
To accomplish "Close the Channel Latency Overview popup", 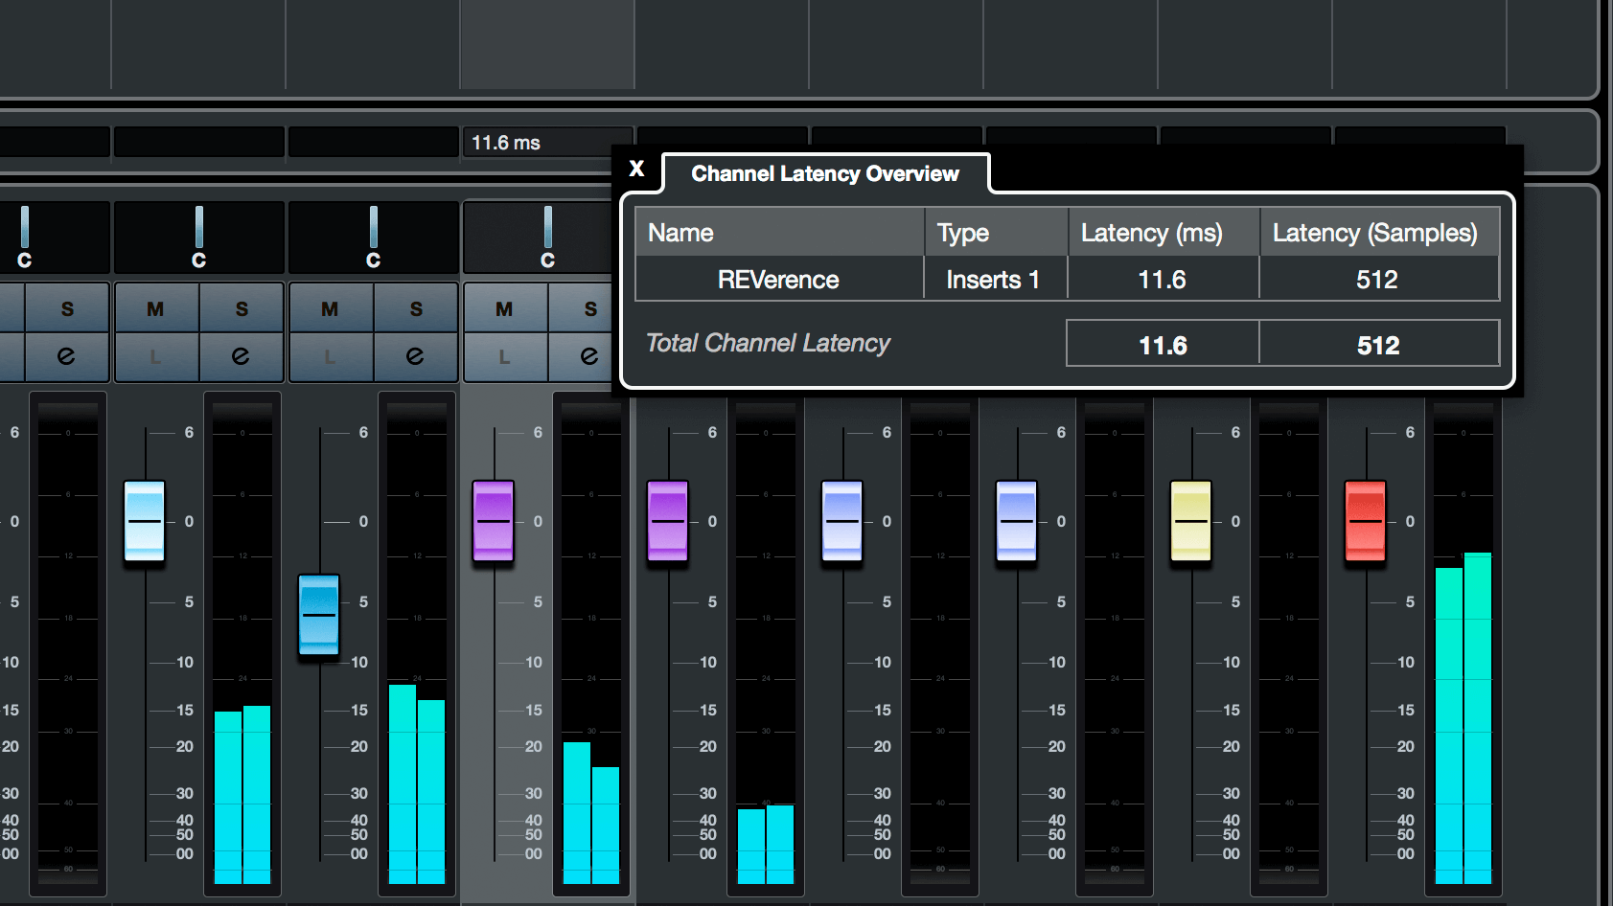I will [636, 169].
